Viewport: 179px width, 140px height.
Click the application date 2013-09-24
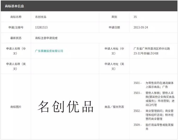141,27
